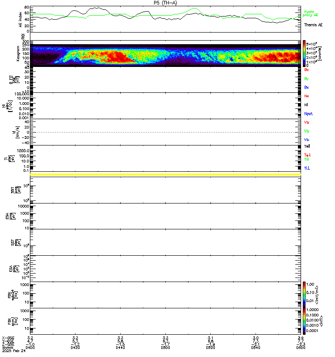The height and width of the screenshot is (357, 335).
Task: Click the blue Vix legend label
Action: pos(306,140)
